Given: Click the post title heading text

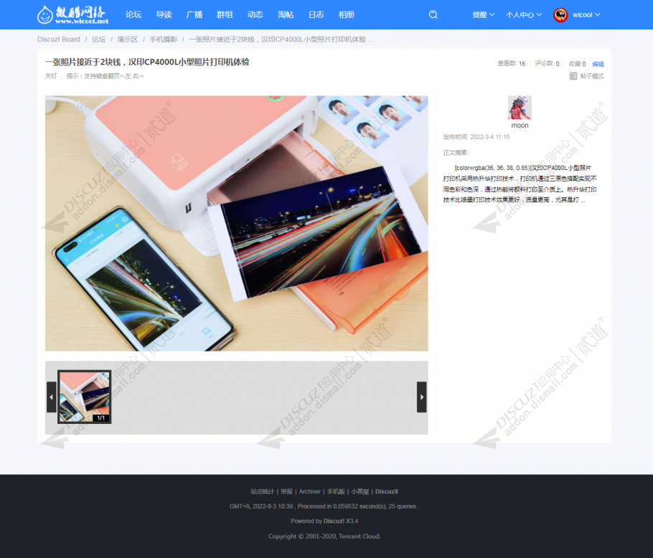Looking at the screenshot, I should 147,62.
